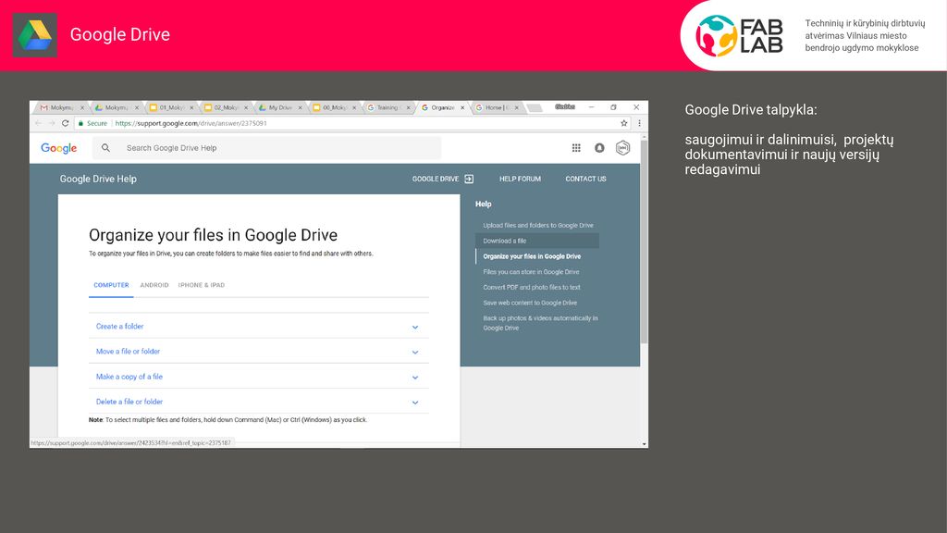Open Make a copy of a file section

tap(259, 377)
